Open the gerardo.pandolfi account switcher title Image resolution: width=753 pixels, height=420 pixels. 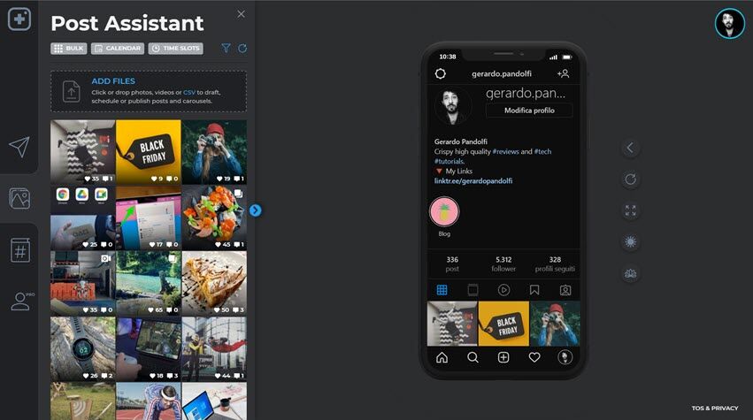pyautogui.click(x=502, y=73)
